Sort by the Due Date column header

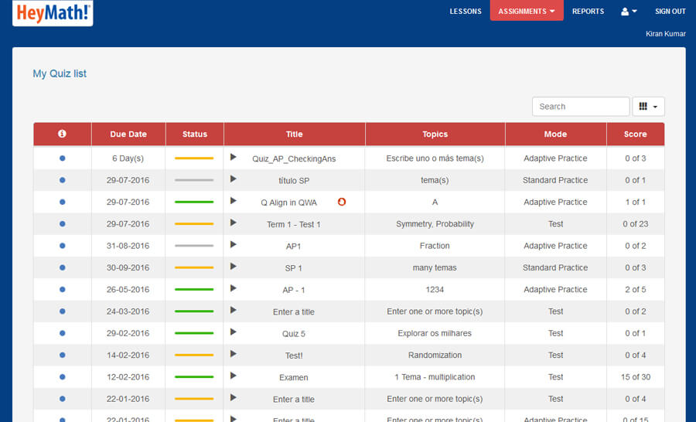128,134
